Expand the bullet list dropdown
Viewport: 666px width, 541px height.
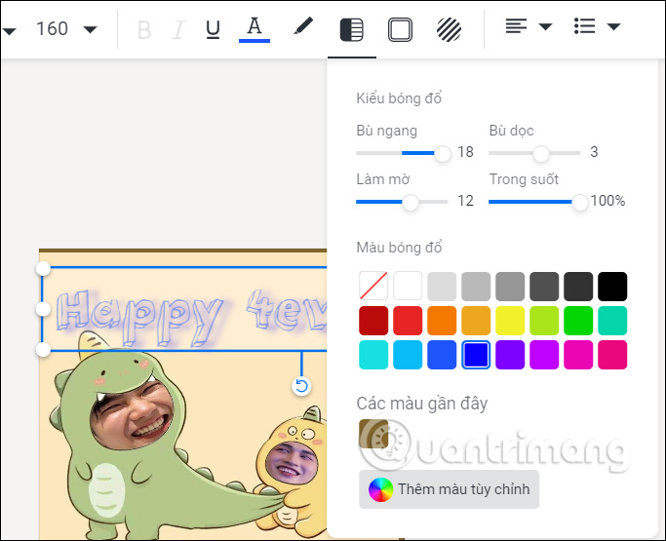(x=597, y=27)
